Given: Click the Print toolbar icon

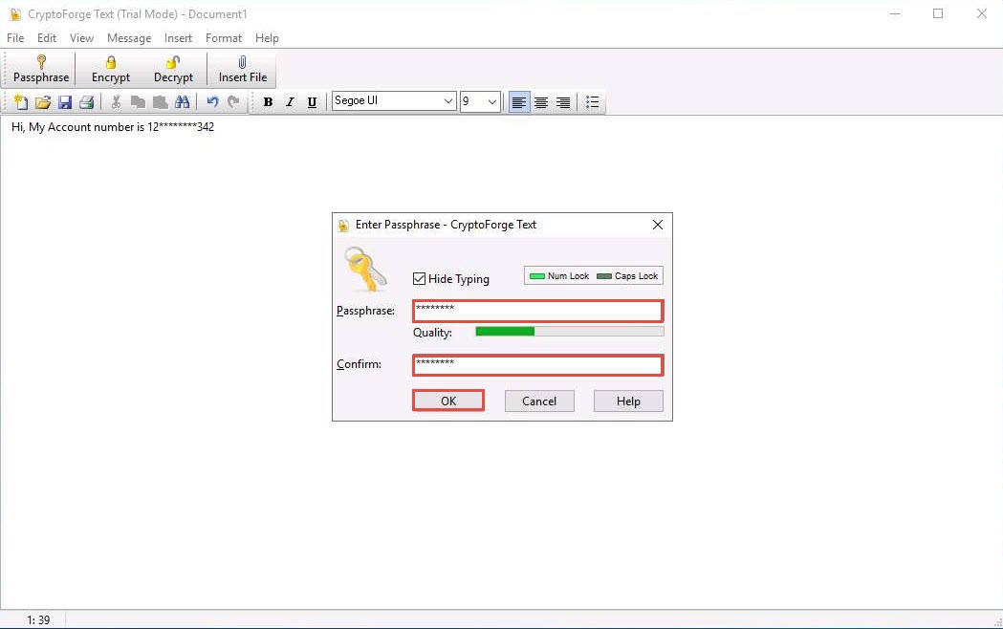Looking at the screenshot, I should (x=87, y=102).
